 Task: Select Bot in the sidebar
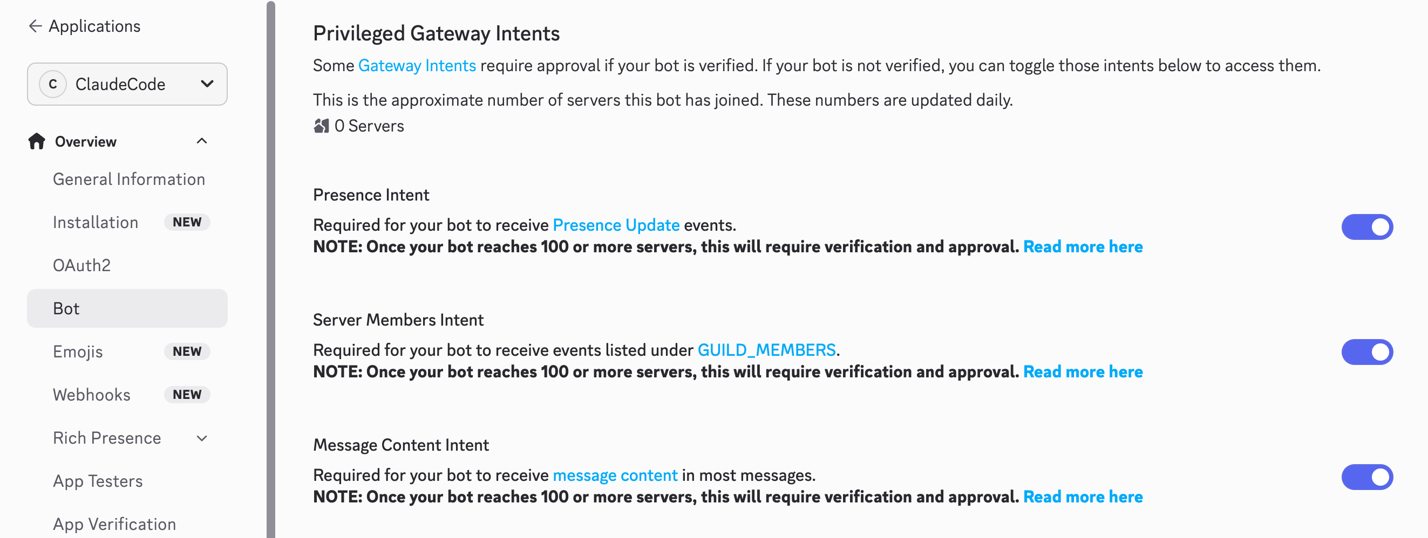click(66, 308)
